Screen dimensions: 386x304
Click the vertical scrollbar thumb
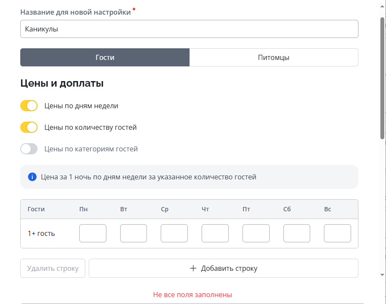[x=382, y=78]
